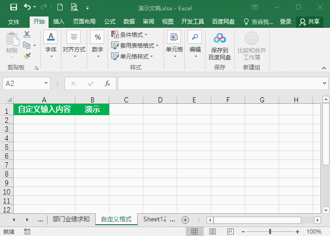Click Compare and Merge Workbooks (比较和合并工作簿)
This screenshot has width=330, height=236.
click(251, 47)
